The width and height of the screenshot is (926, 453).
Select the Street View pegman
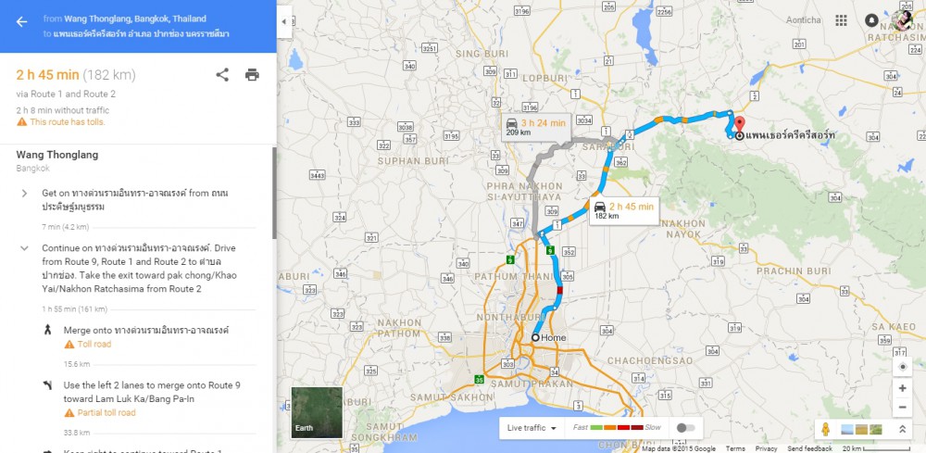pos(826,429)
